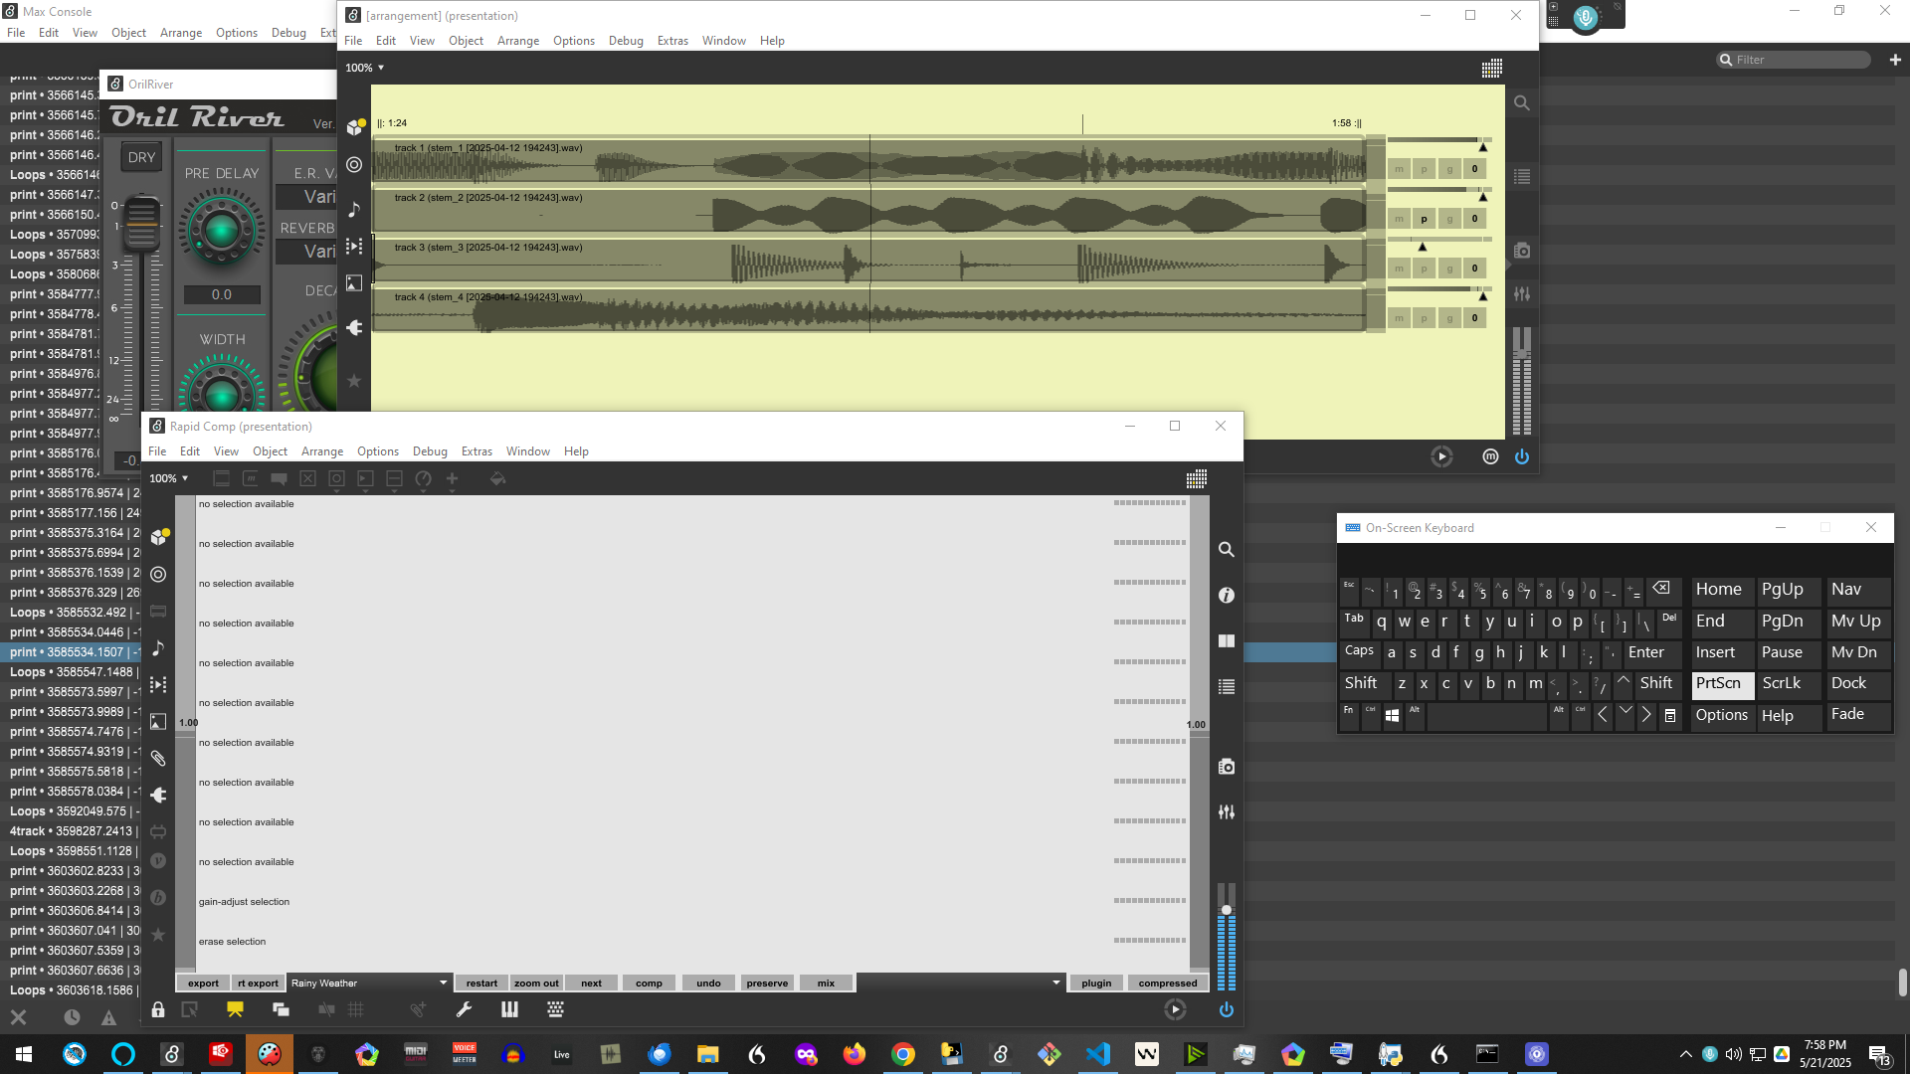Open search icon in arrangement right sidebar

(x=1522, y=103)
